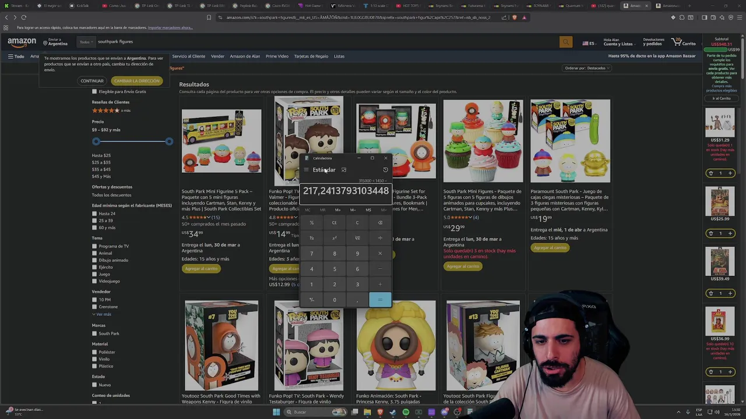Click the bookmark icon beside the address bar

(x=209, y=17)
